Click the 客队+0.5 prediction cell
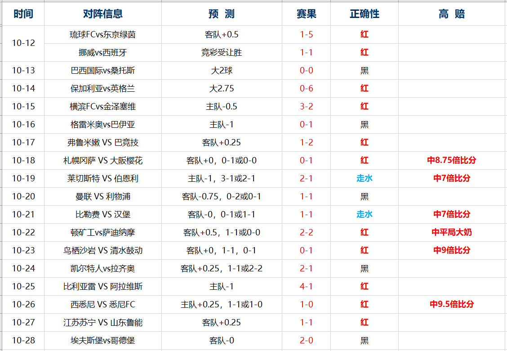 click(x=222, y=34)
